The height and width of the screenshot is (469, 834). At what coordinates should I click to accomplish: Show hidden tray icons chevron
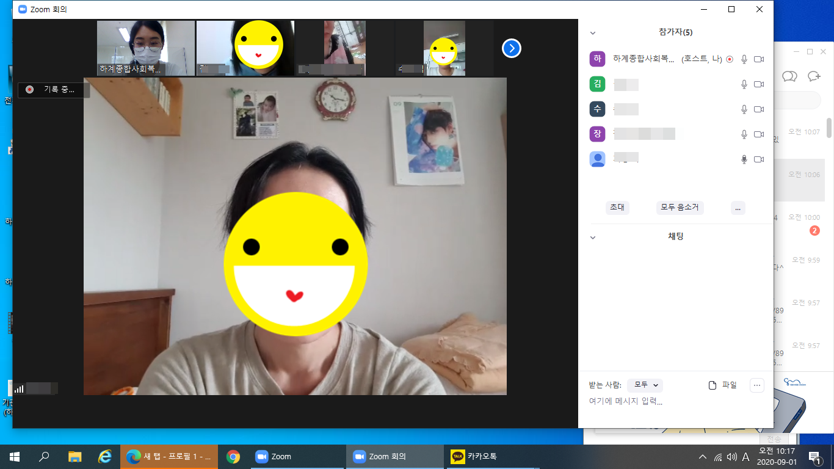(703, 456)
